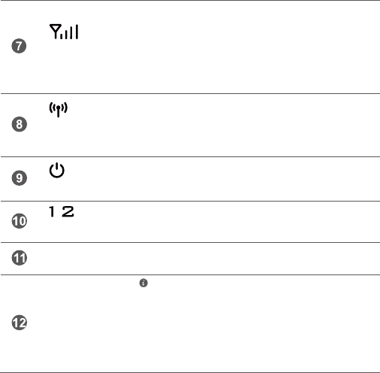Click the divider line below row 11
Image resolution: width=380 pixels, height=373 pixels.
pos(190,274)
